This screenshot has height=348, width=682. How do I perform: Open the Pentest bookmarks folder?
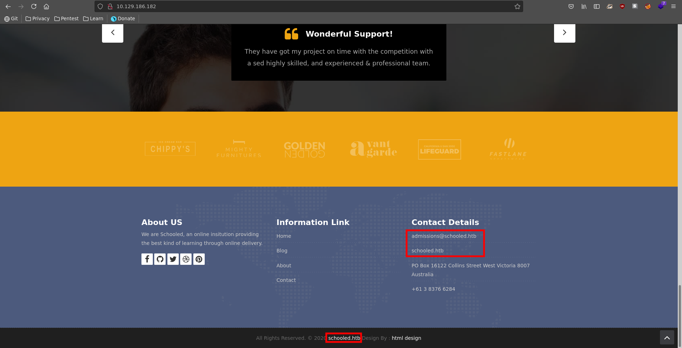click(66, 18)
